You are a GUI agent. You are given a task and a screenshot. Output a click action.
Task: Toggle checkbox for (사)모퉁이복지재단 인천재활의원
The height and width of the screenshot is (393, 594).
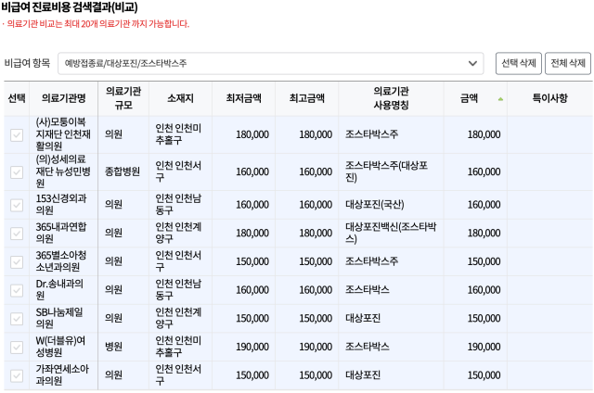coord(17,135)
